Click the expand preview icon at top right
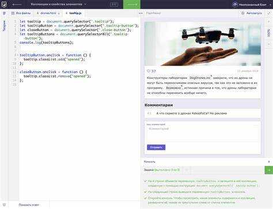Screen dimensions: 273x209 [269, 13]
